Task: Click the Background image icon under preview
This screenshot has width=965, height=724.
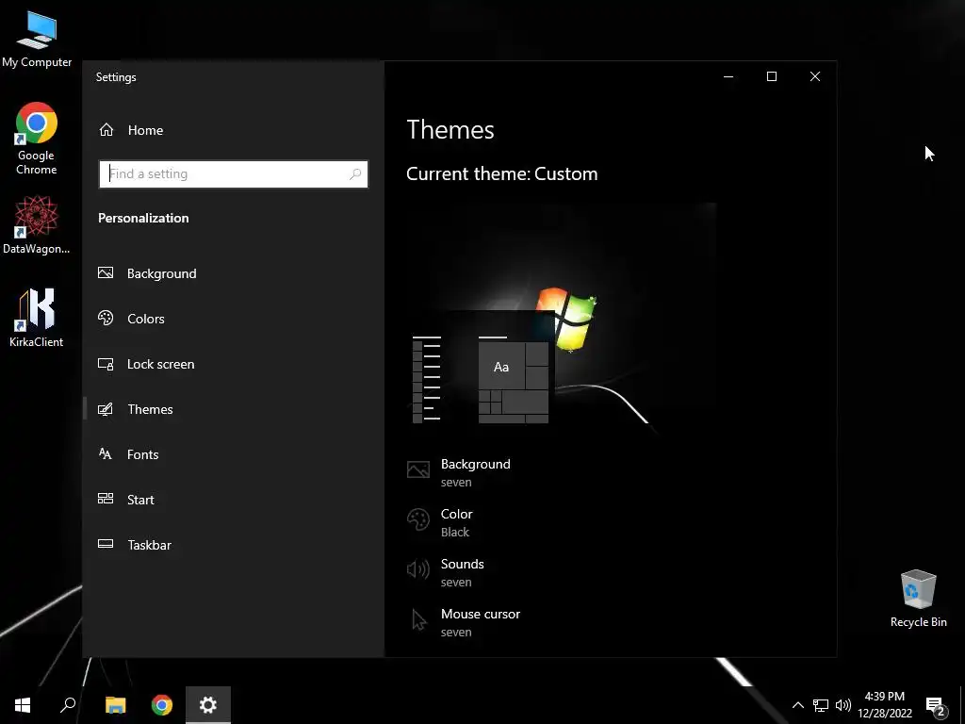Action: pyautogui.click(x=417, y=470)
